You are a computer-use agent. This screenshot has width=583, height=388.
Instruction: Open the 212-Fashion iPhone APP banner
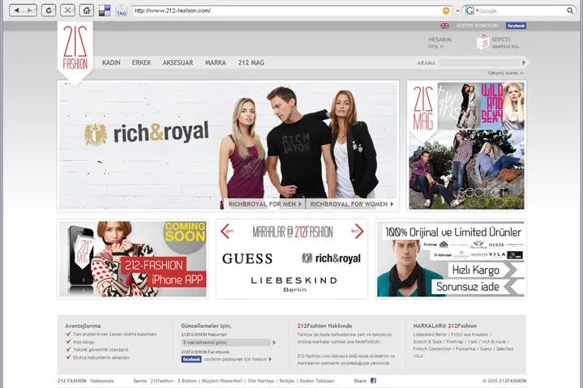(x=133, y=258)
